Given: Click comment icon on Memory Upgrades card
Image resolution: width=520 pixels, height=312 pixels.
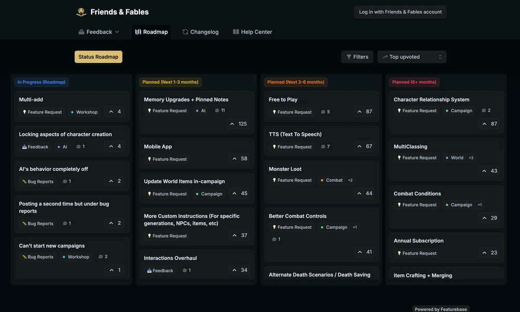Looking at the screenshot, I should [x=217, y=111].
